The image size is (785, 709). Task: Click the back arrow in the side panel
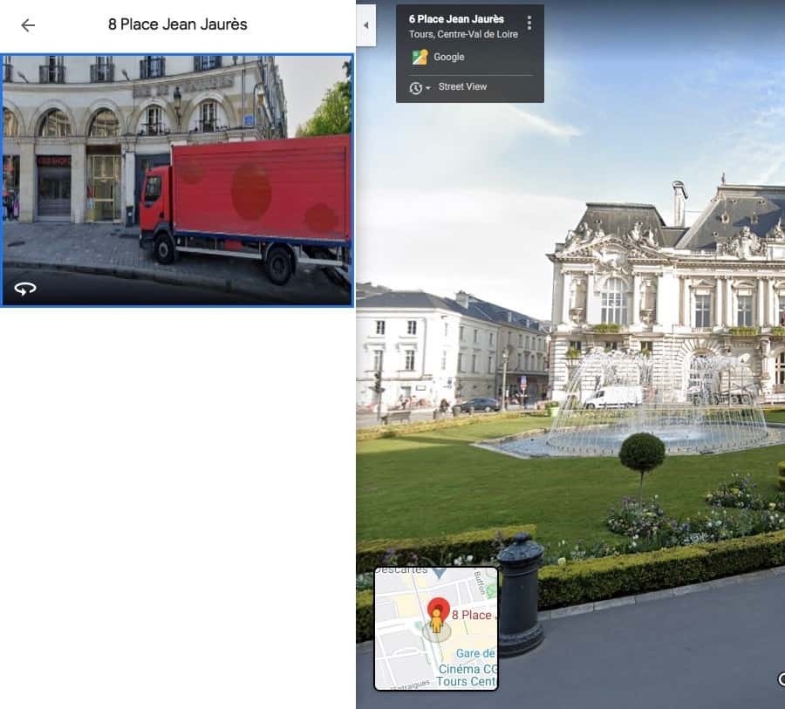28,25
